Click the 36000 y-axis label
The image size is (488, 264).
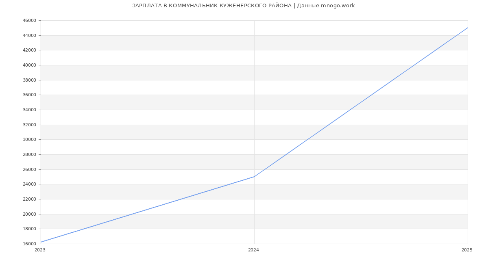[29, 95]
